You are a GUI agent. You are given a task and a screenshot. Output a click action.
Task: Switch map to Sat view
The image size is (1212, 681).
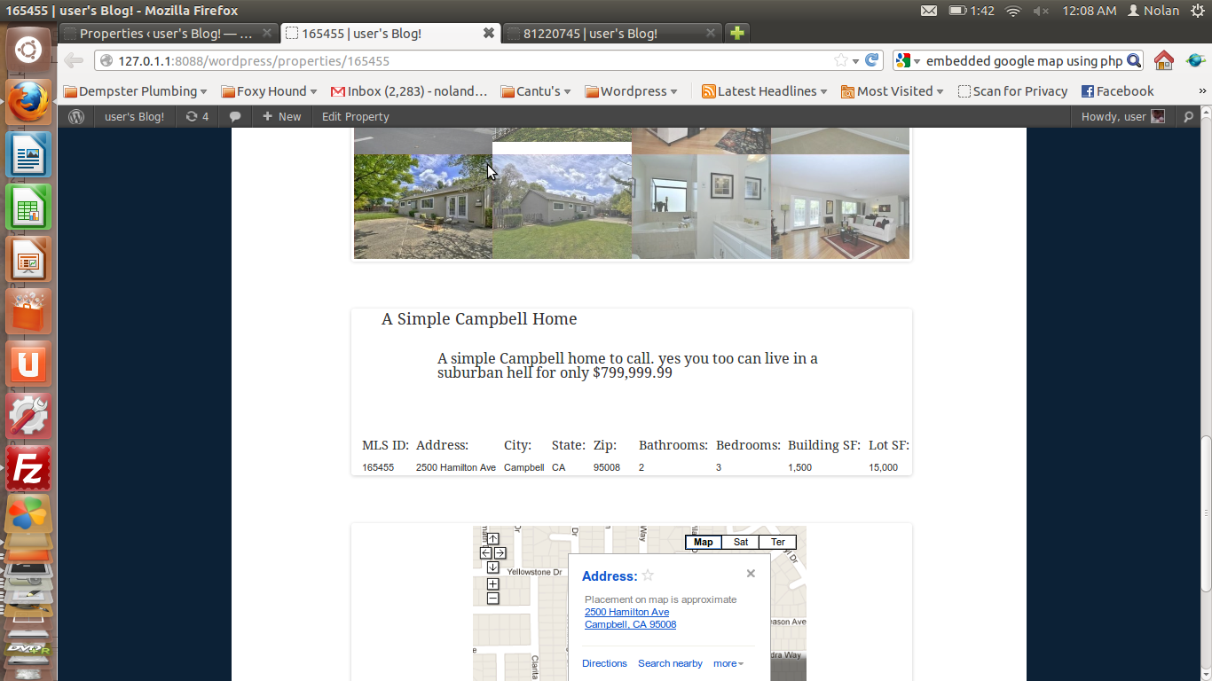coord(741,542)
